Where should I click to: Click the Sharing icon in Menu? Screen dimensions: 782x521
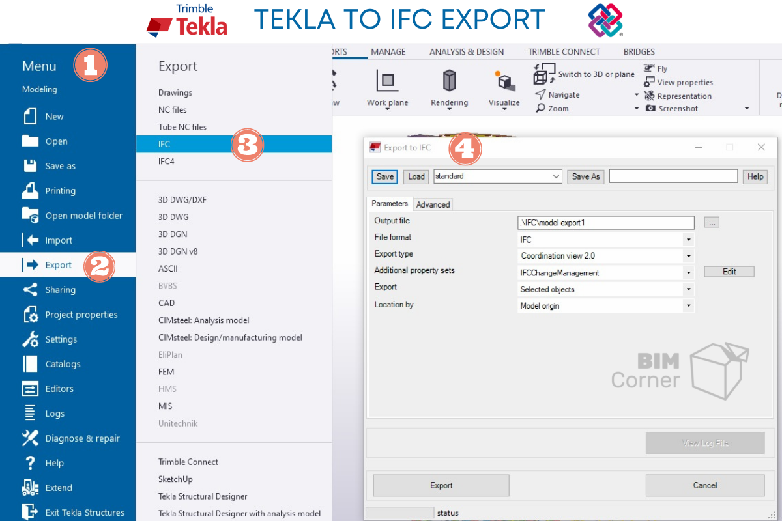30,290
